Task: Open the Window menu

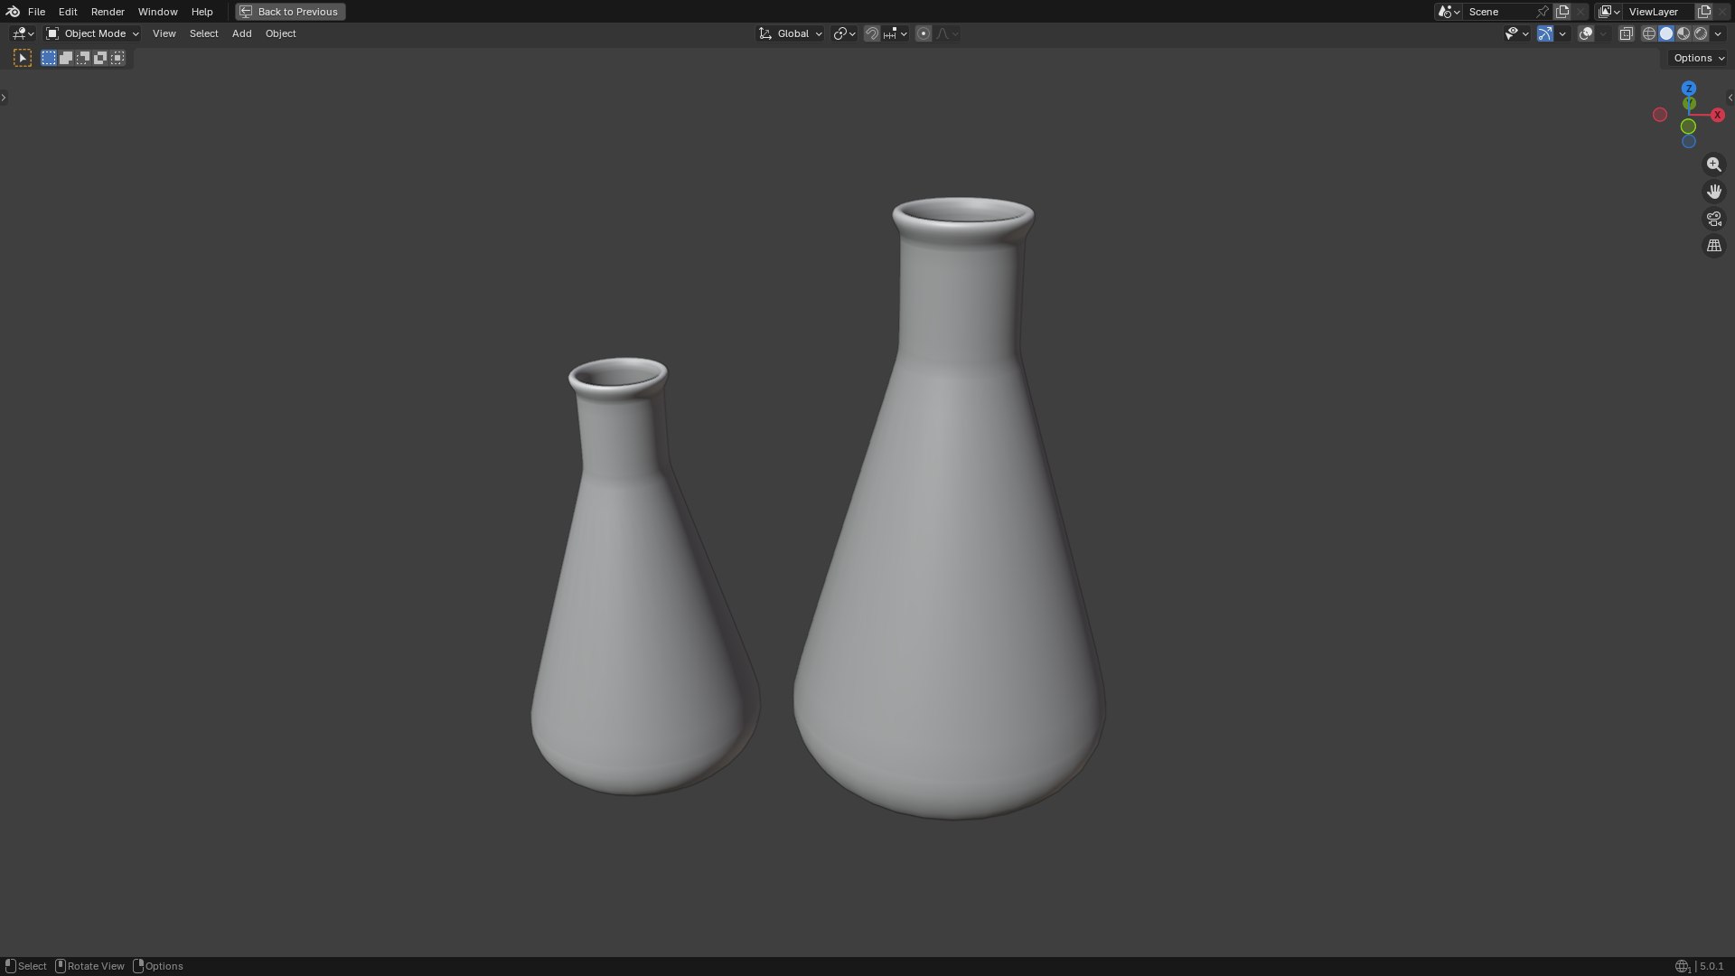Action: [157, 12]
